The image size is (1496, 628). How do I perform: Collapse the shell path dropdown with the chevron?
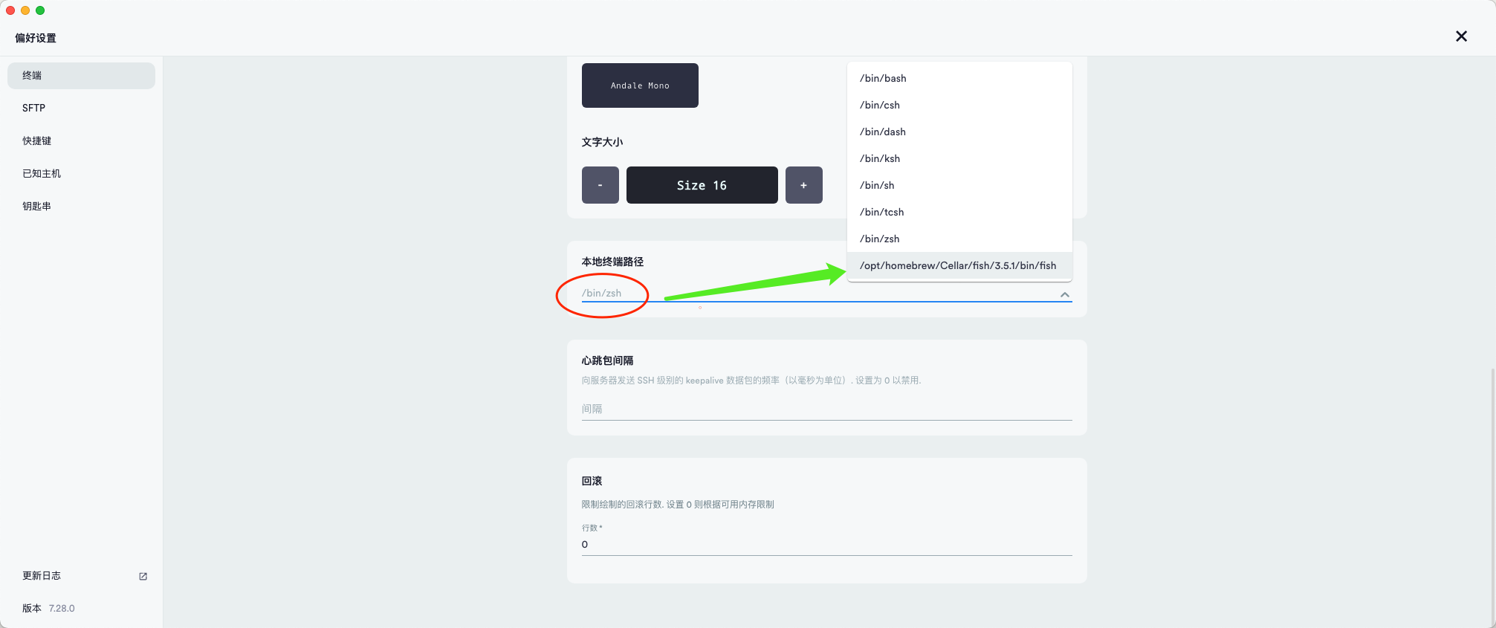point(1065,294)
